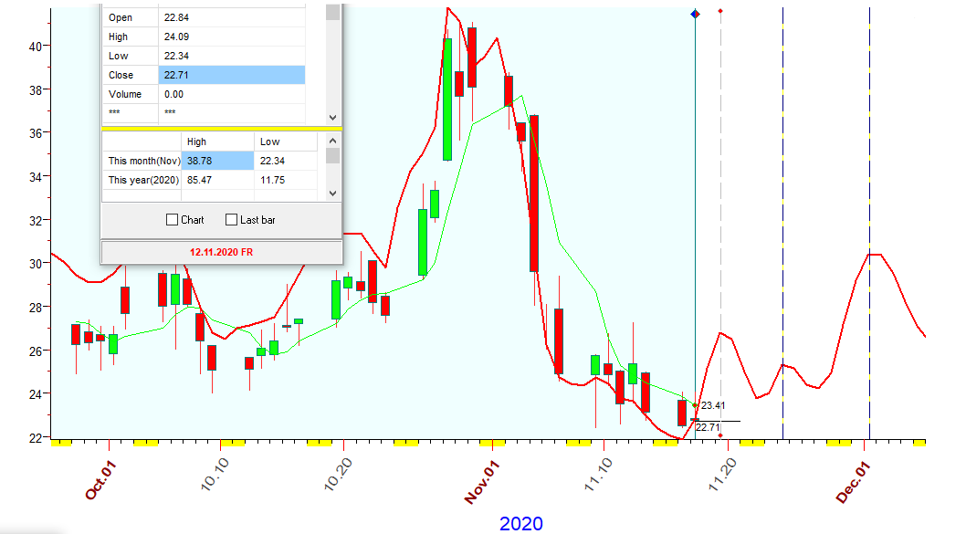
Task: Click the 23.41 indicator value label
Action: pyautogui.click(x=713, y=406)
